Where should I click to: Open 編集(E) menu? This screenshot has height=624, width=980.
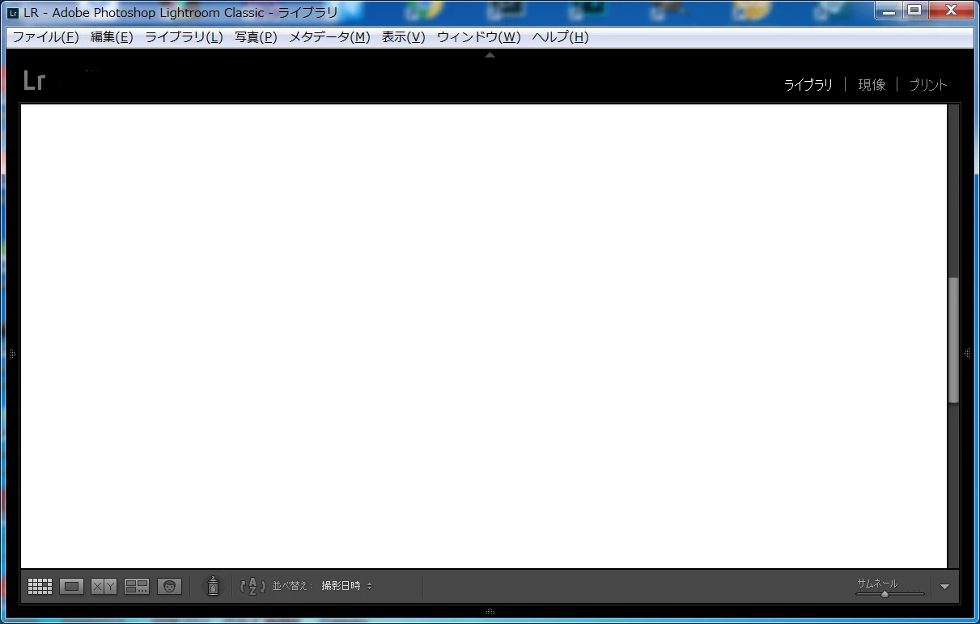112,37
